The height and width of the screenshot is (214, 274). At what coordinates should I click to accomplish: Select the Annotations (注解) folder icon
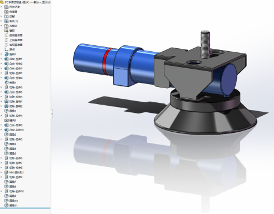(x=6, y=16)
